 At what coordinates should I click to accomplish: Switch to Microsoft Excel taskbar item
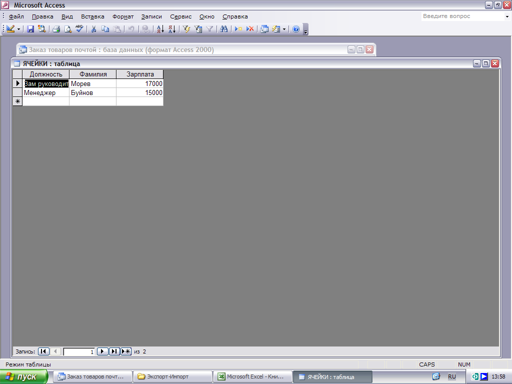(252, 376)
